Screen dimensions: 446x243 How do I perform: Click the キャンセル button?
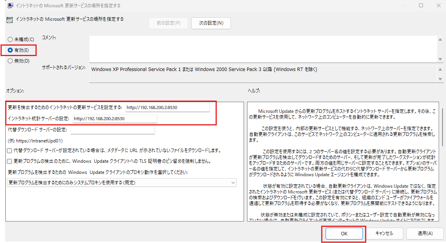(x=384, y=233)
